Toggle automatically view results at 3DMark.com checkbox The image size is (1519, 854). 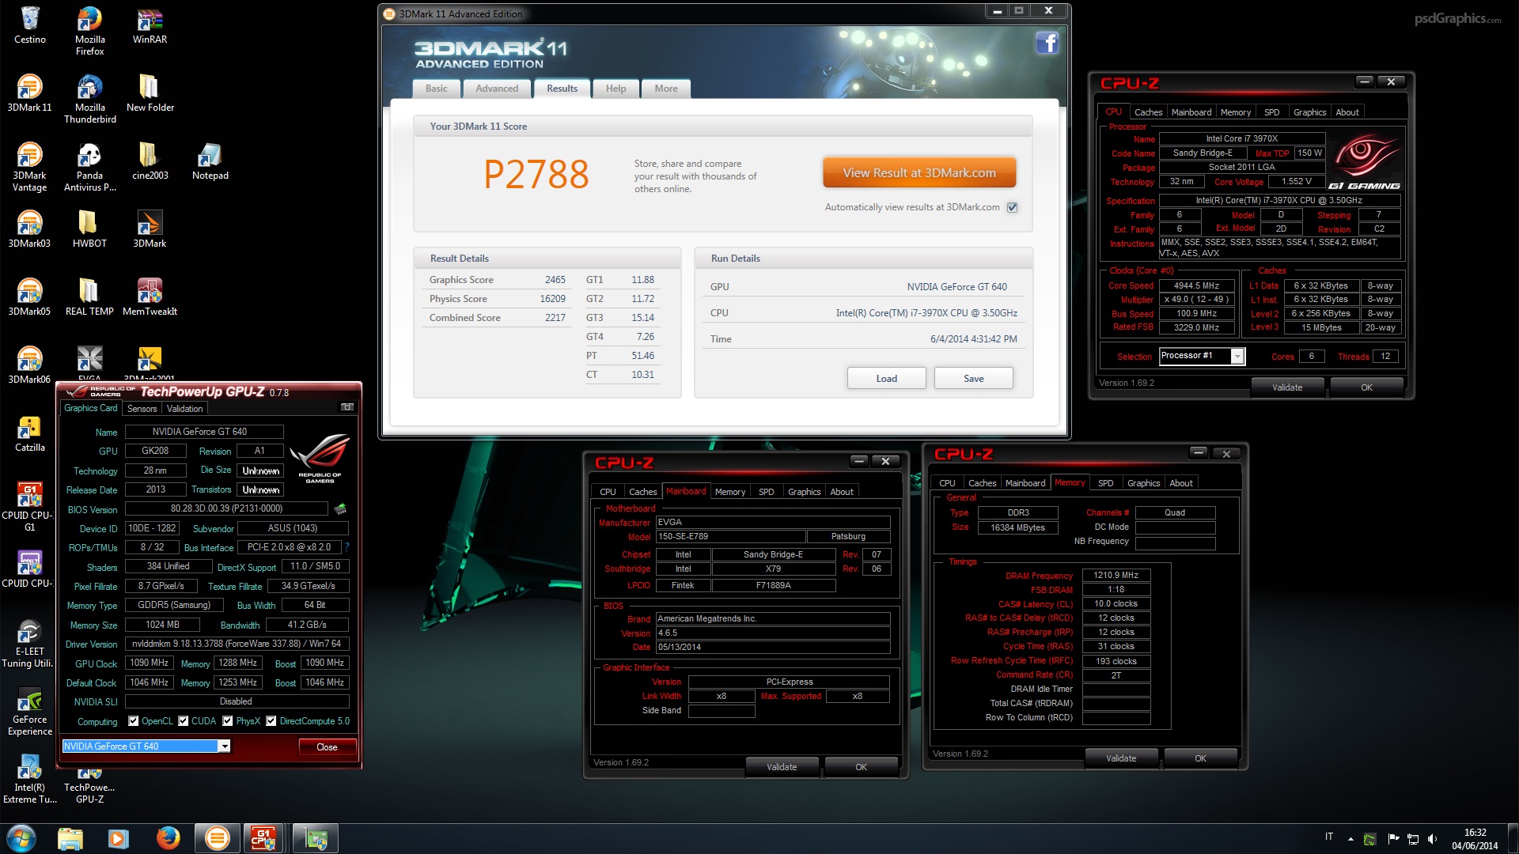[x=1012, y=207]
